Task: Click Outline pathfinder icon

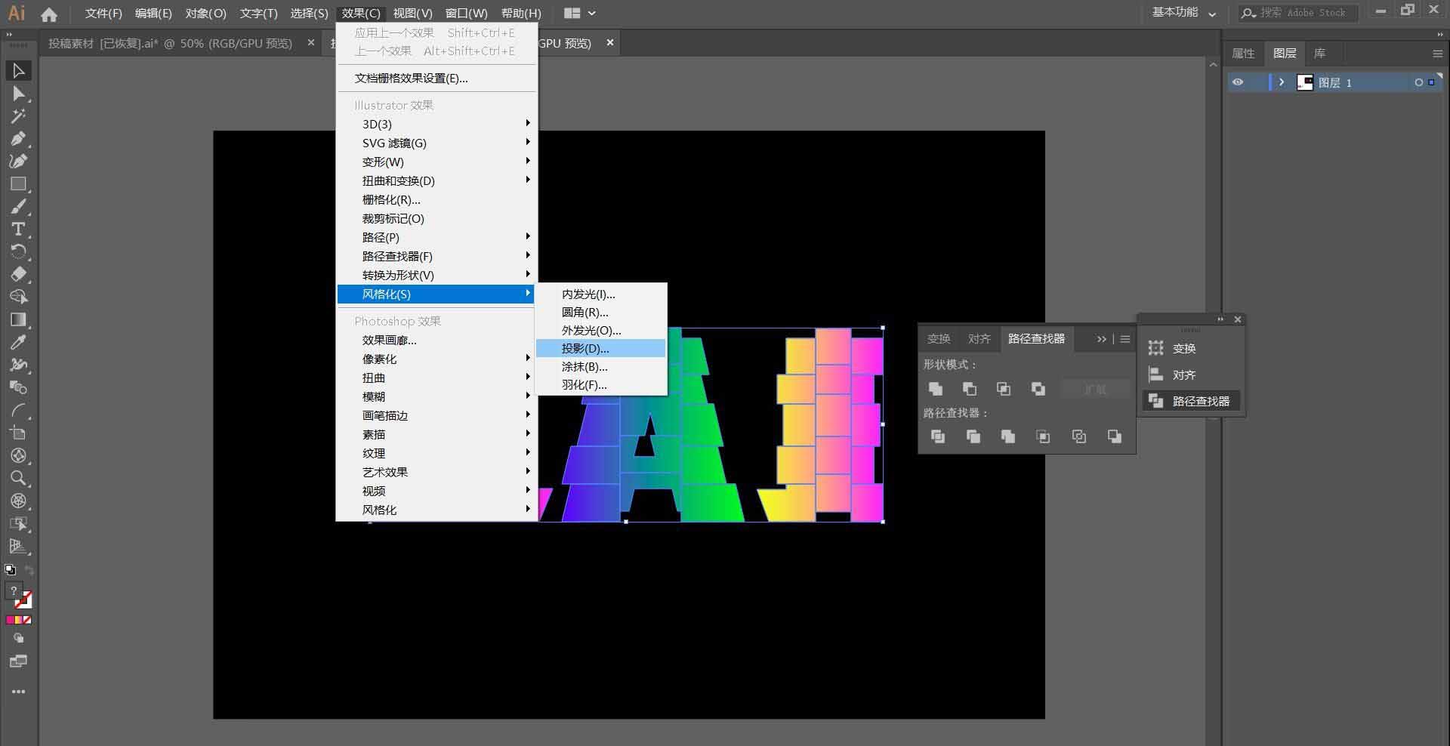Action: click(1078, 436)
